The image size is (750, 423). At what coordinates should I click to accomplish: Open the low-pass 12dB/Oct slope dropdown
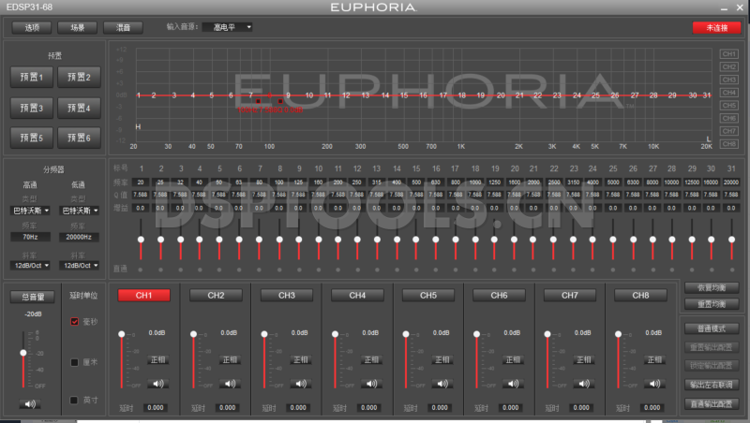[82, 265]
